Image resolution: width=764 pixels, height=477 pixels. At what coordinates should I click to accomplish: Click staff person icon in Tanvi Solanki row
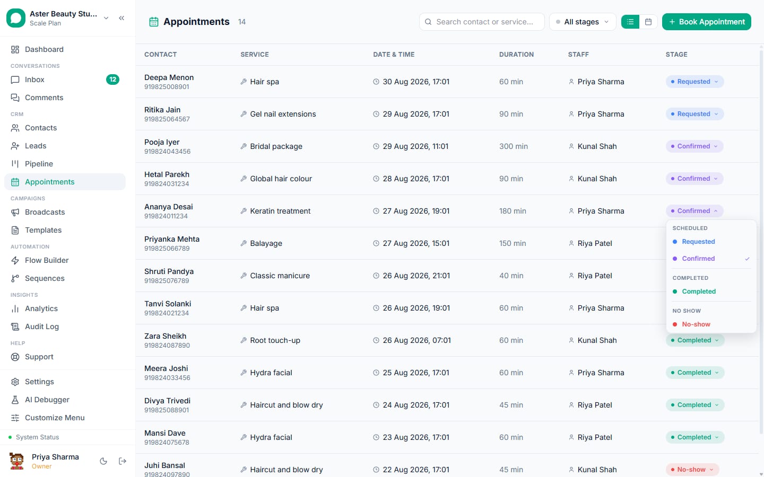[571, 308]
